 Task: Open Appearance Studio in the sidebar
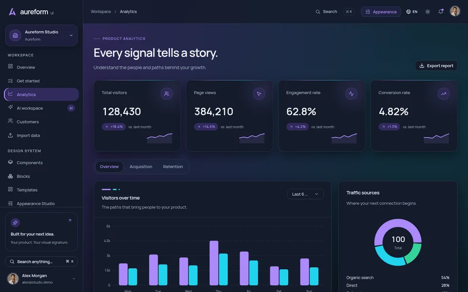(x=41, y=203)
